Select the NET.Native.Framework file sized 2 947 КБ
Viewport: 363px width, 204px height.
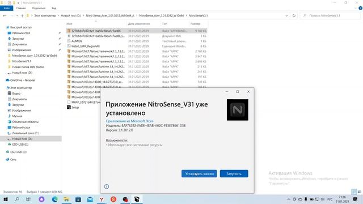pos(137,57)
